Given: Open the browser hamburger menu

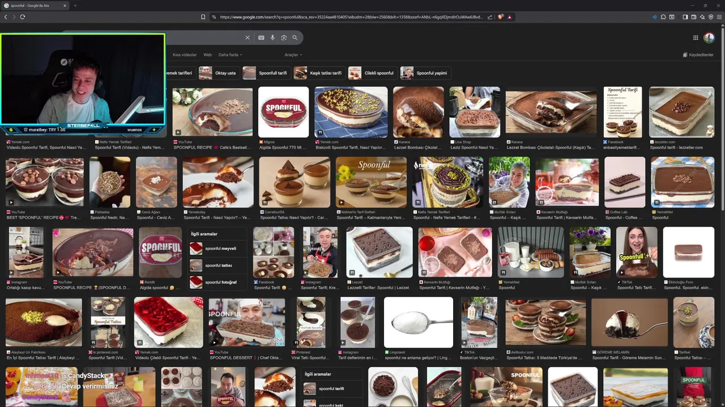Looking at the screenshot, I should pos(719,17).
